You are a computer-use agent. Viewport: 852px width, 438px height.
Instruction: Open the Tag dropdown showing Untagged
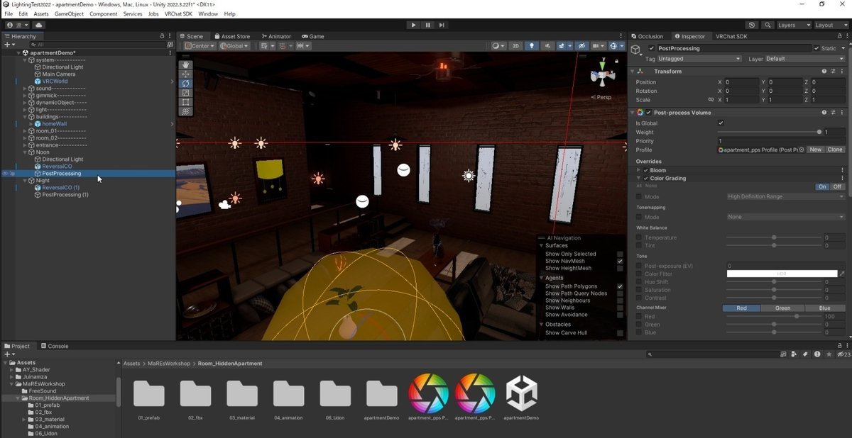(x=699, y=59)
